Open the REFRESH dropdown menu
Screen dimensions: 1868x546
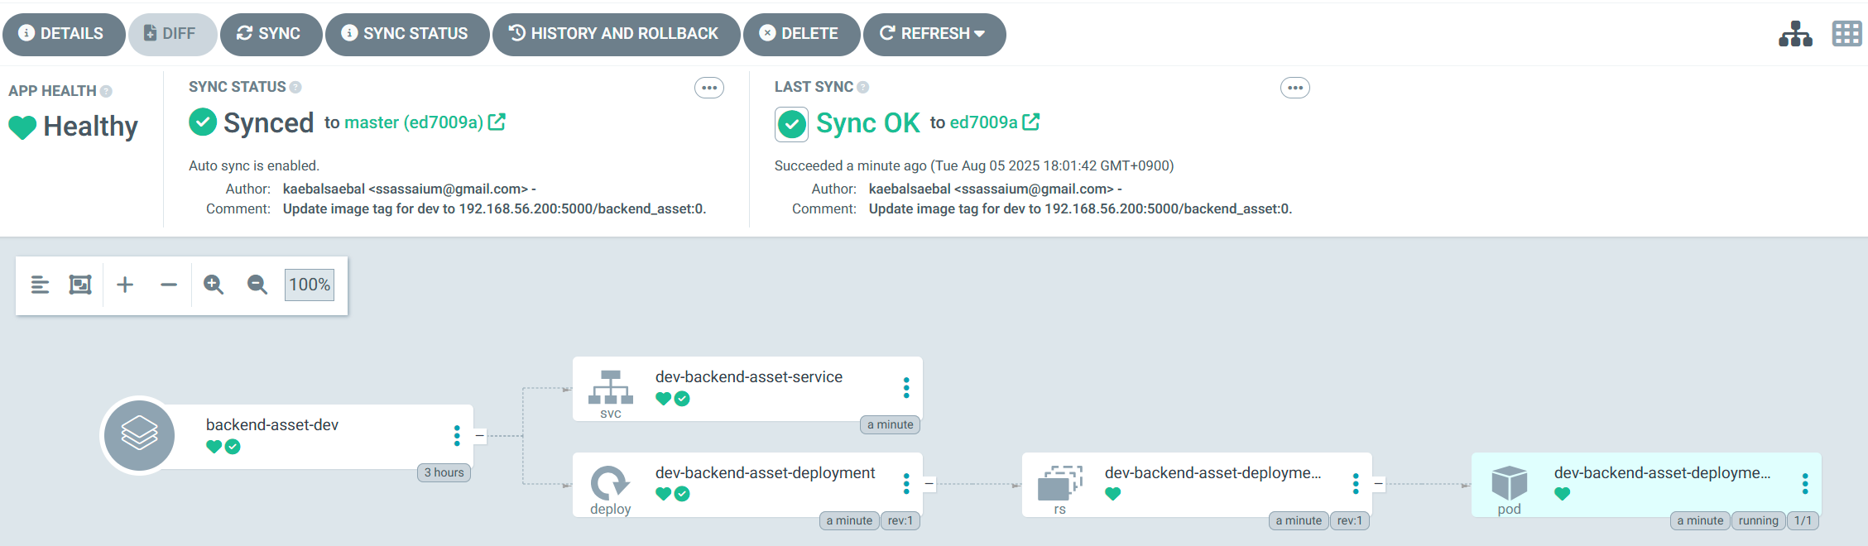pyautogui.click(x=979, y=34)
